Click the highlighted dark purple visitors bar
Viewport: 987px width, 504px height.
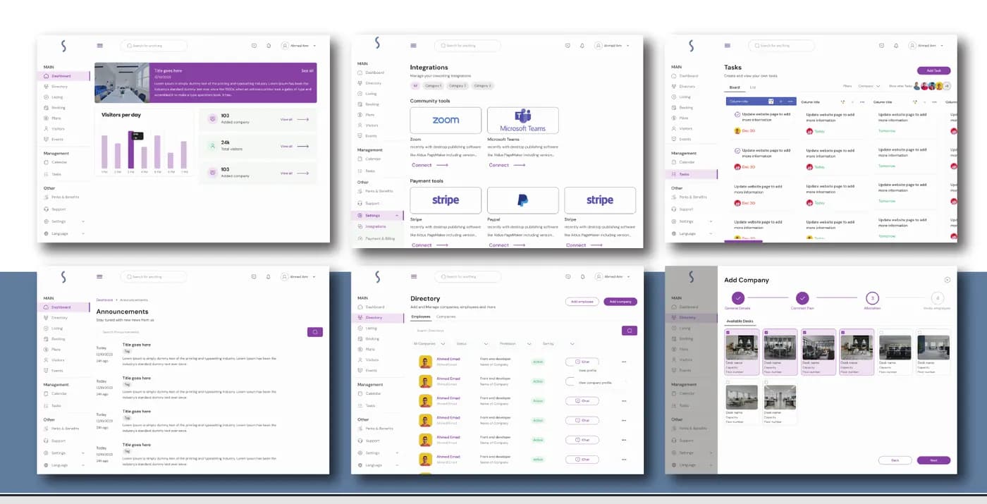[x=130, y=150]
